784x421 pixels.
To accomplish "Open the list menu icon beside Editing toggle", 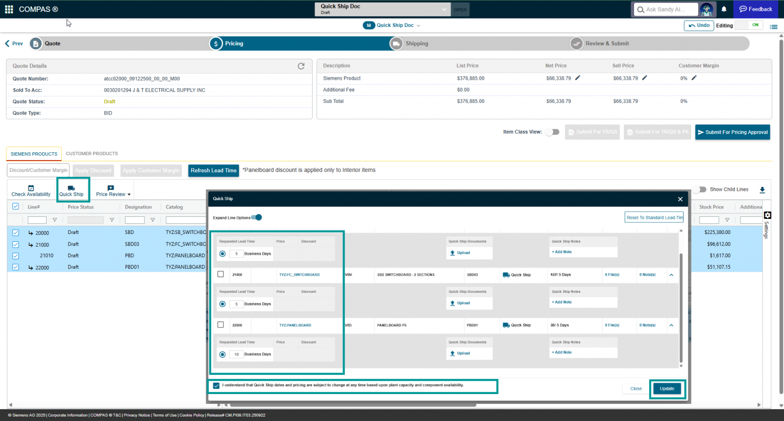I will tap(774, 26).
